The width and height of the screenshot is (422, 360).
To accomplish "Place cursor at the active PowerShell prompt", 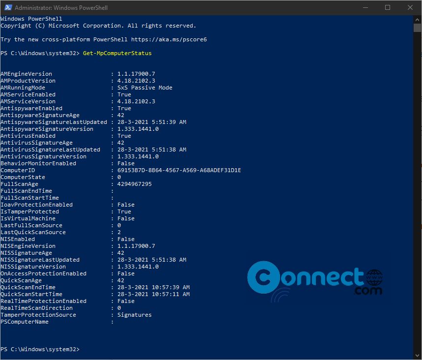I will coord(84,349).
